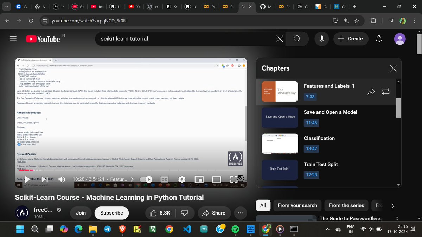The image size is (422, 237).
Task: Reload the page
Action: (31, 21)
